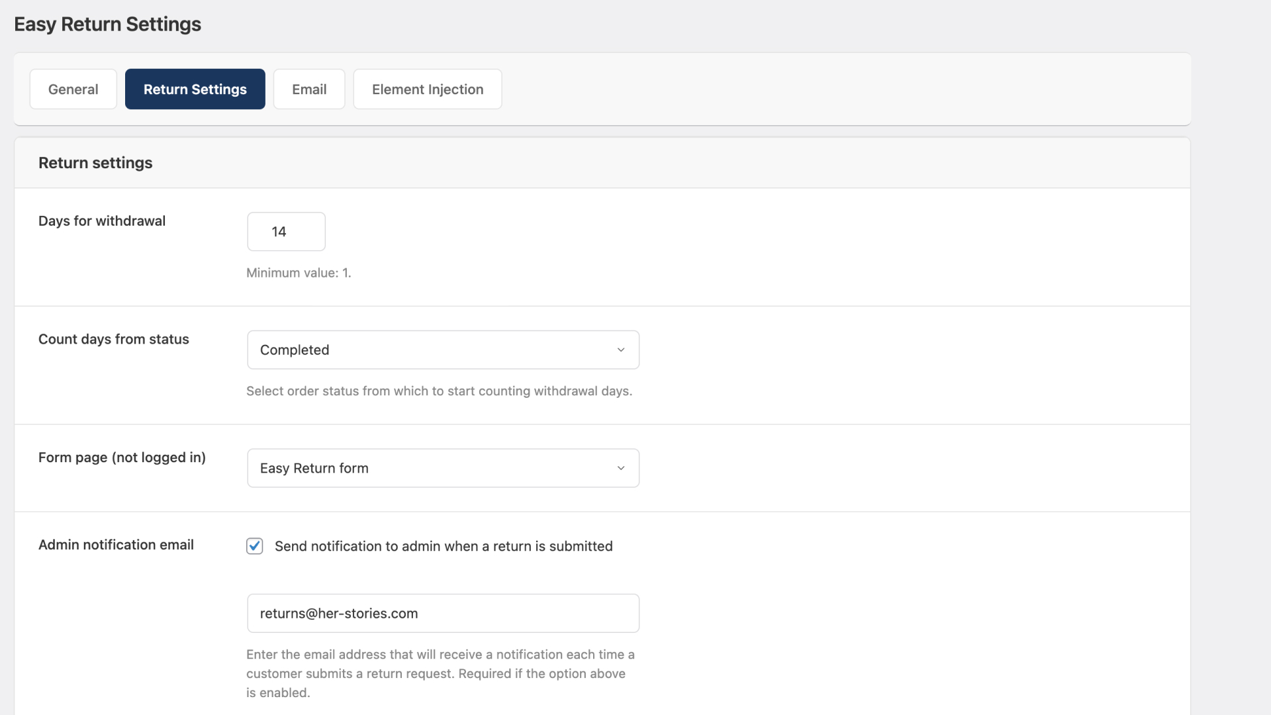Click the Easy Return Settings page title
This screenshot has width=1271, height=715.
point(107,24)
